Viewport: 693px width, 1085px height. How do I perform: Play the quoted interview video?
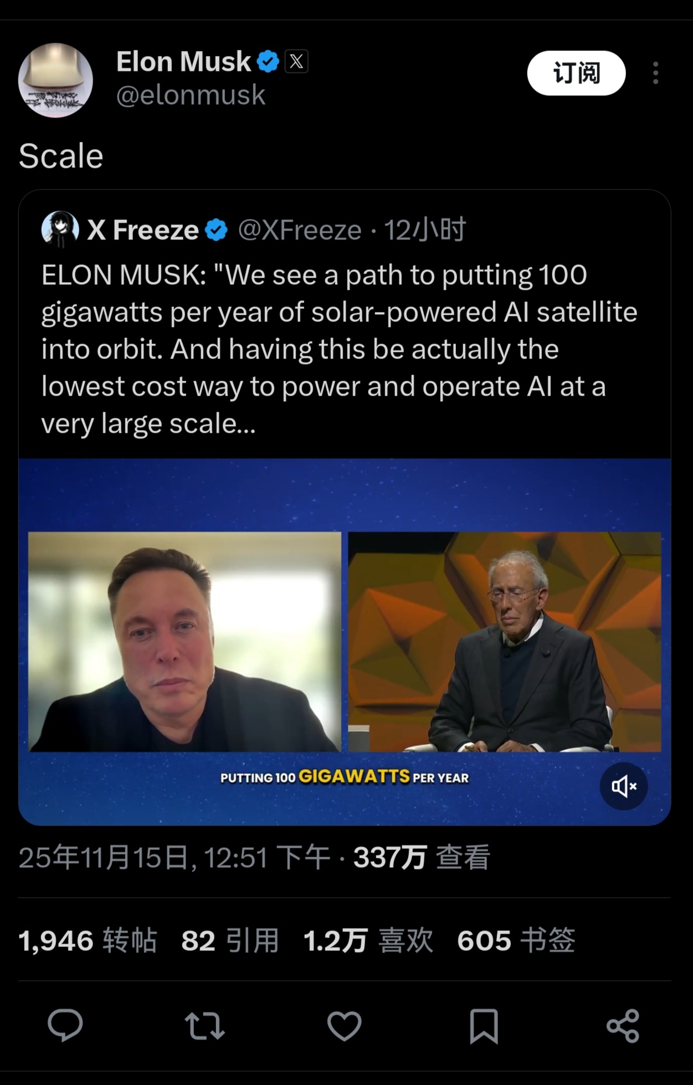tap(344, 641)
